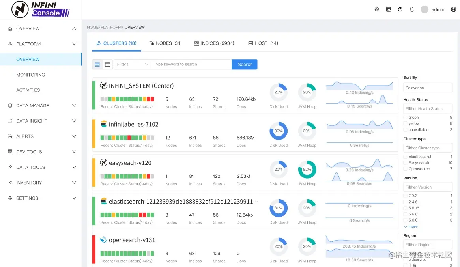Switch to list view layout icon
The image size is (460, 267).
pos(97,64)
